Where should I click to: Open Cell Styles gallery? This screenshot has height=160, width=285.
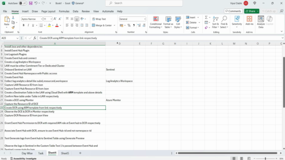coord(178,22)
